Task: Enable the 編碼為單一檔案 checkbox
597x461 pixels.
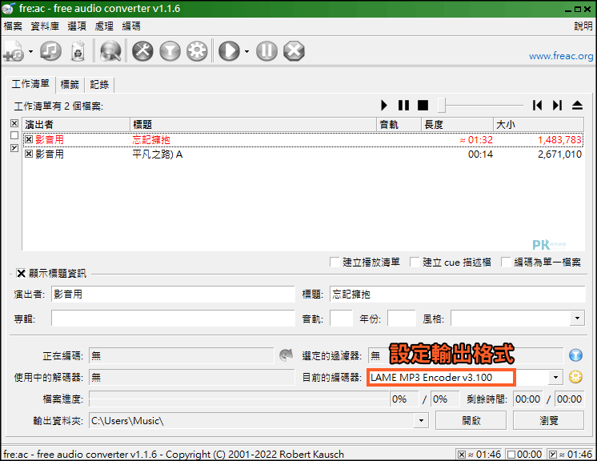Action: point(506,262)
